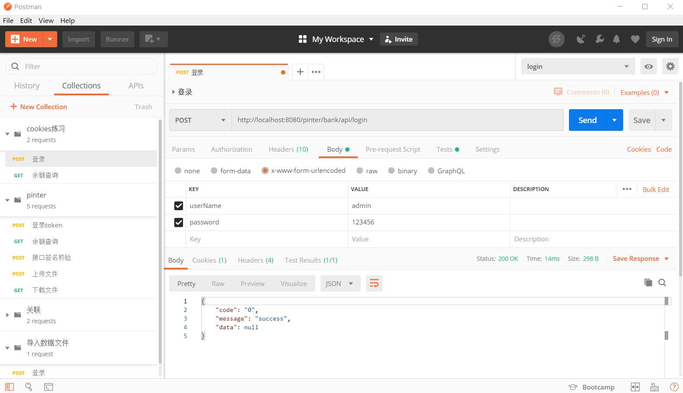Viewport: 683px width, 393px height.
Task: Click the cookies练习 collection folder icon
Action: point(18,134)
